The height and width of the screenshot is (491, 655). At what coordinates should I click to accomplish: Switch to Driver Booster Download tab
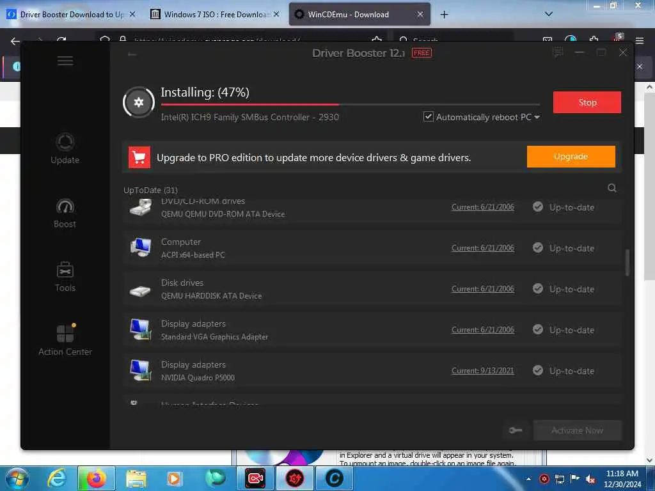pos(71,14)
